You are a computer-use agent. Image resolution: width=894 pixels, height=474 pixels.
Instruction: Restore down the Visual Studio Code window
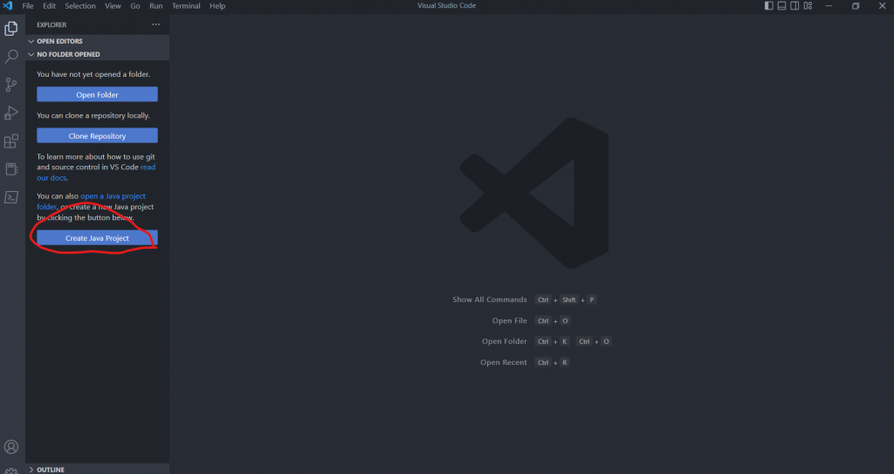point(856,6)
